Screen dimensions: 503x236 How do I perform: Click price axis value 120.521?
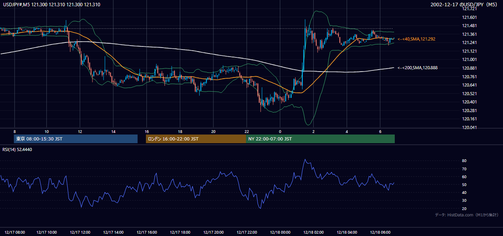tap(469, 94)
